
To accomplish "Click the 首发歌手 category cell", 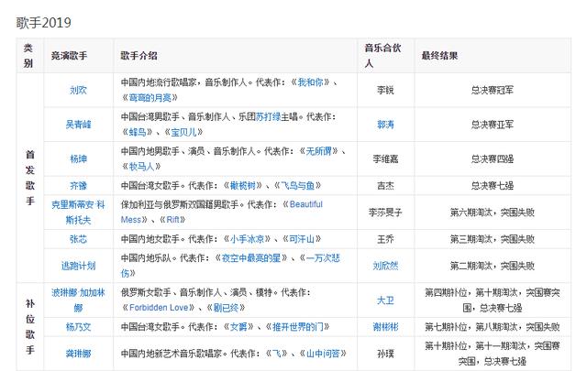I will (30, 178).
